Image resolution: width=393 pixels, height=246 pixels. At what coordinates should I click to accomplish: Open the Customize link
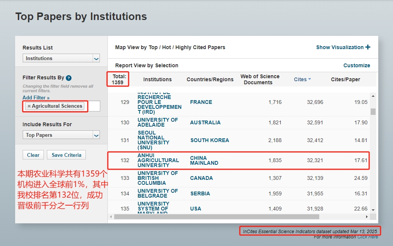tap(356, 65)
